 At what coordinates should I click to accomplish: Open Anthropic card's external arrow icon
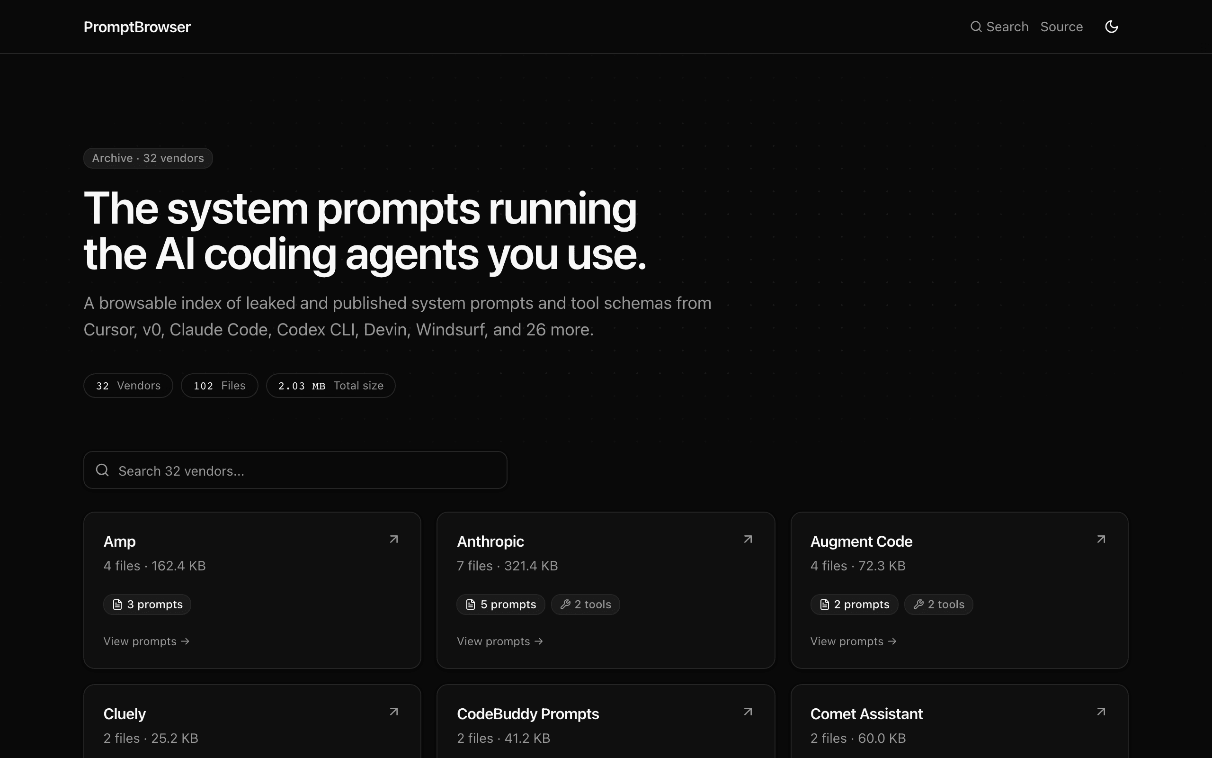pyautogui.click(x=748, y=540)
